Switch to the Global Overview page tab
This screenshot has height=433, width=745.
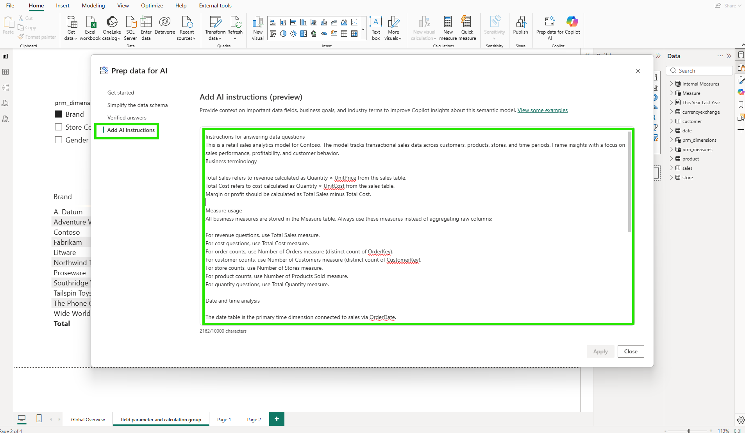(x=88, y=419)
